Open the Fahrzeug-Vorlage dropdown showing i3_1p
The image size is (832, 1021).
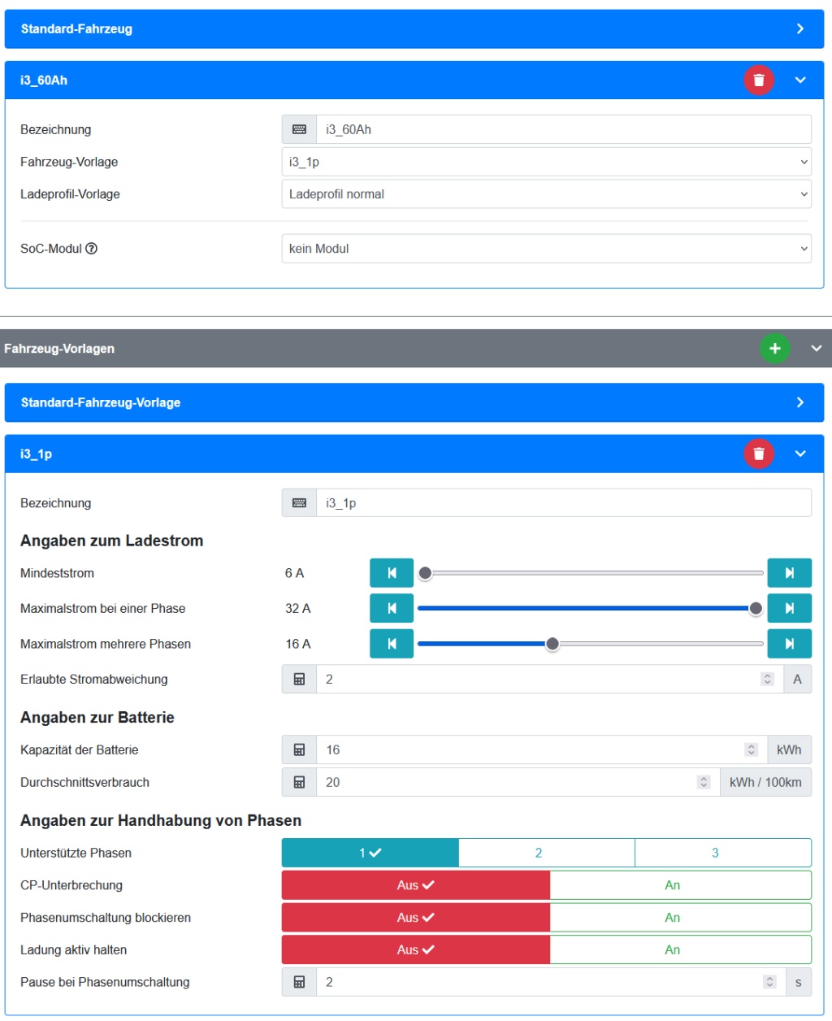[547, 162]
